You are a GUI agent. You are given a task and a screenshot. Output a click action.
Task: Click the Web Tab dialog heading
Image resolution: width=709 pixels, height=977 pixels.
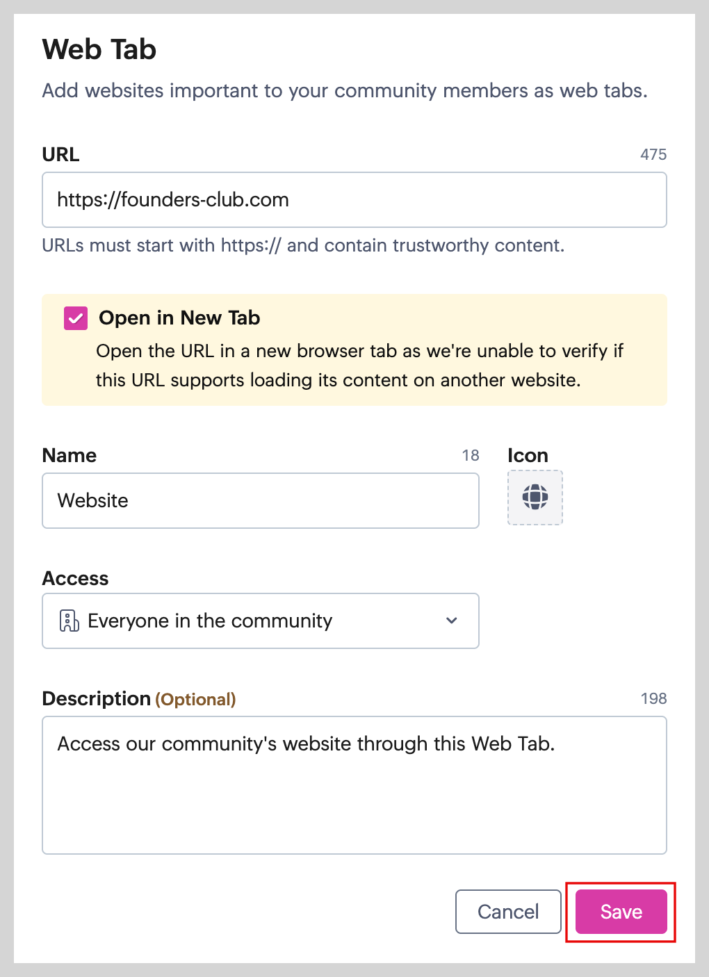pyautogui.click(x=99, y=49)
